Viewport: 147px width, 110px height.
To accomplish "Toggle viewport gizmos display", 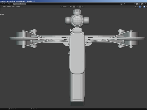I will point(140,7).
